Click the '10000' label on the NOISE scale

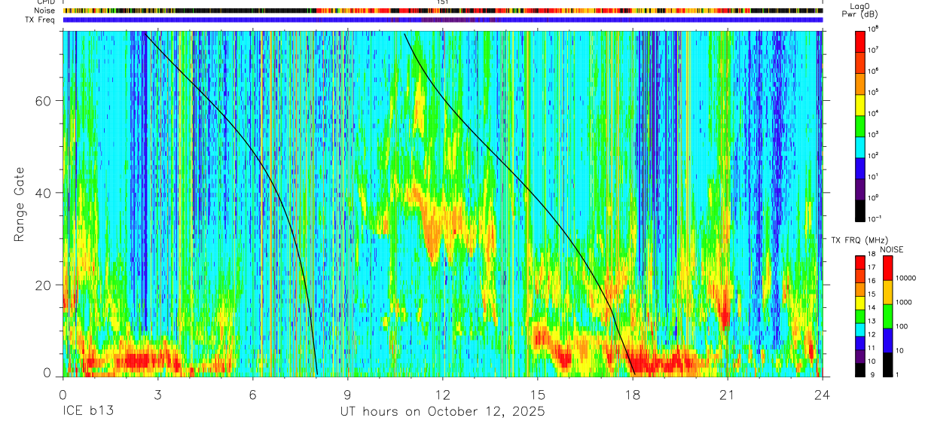(907, 279)
